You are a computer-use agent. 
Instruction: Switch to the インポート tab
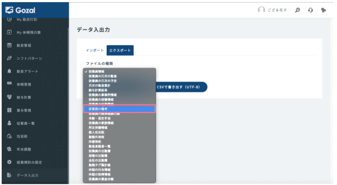95,50
